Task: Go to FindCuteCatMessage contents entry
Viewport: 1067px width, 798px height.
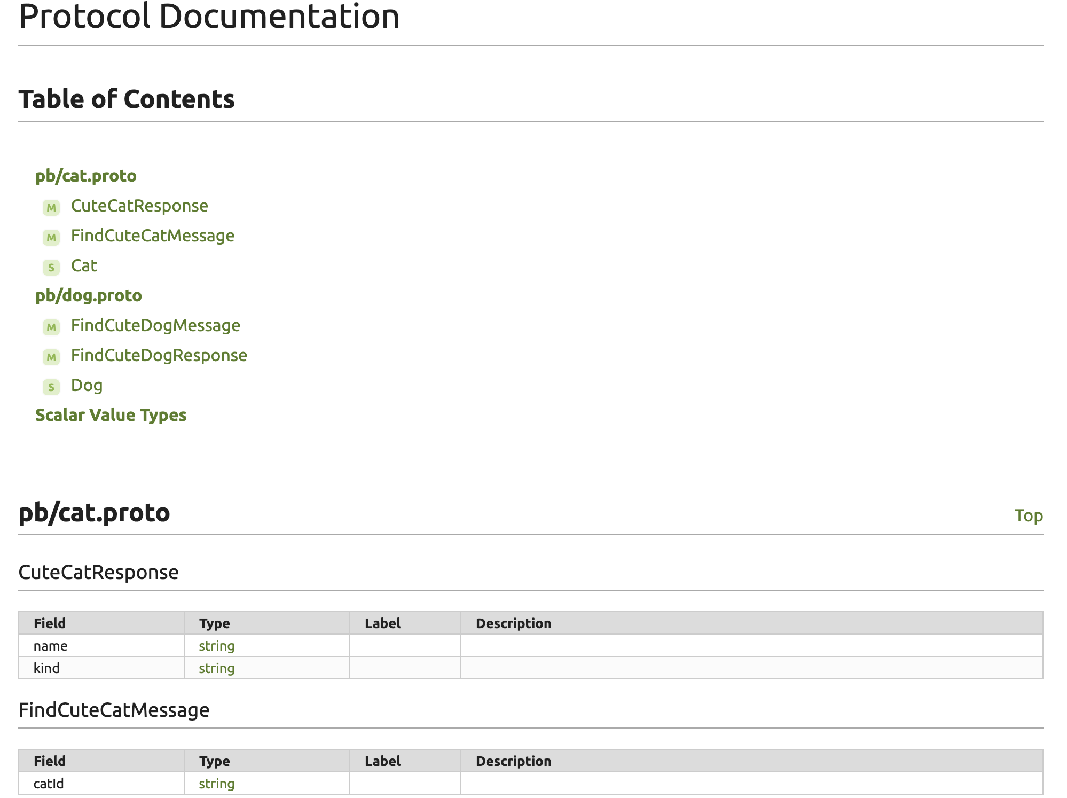Action: [x=153, y=236]
